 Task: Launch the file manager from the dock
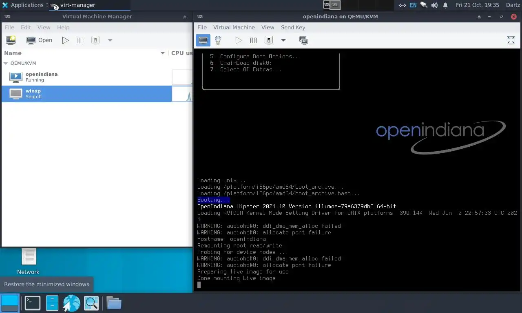click(52, 303)
